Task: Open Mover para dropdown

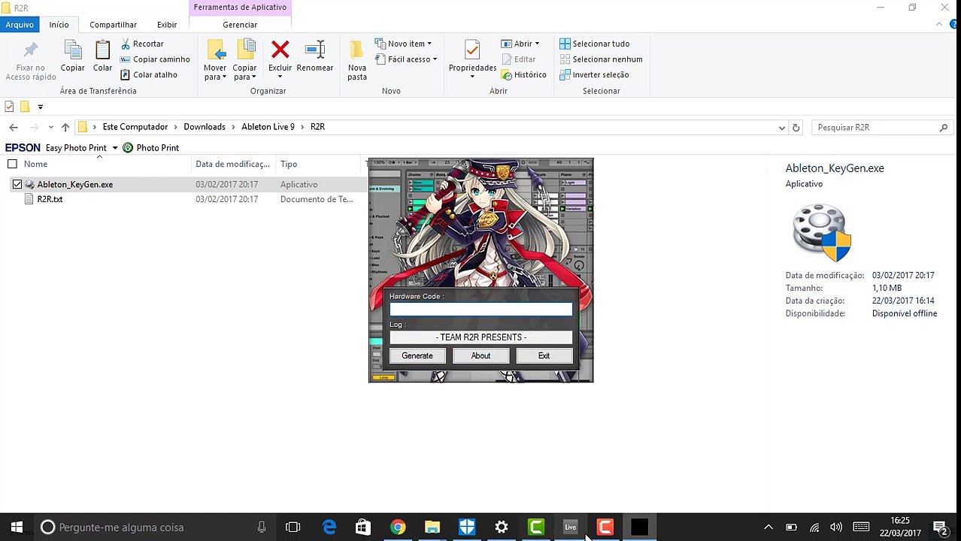Action: (215, 72)
